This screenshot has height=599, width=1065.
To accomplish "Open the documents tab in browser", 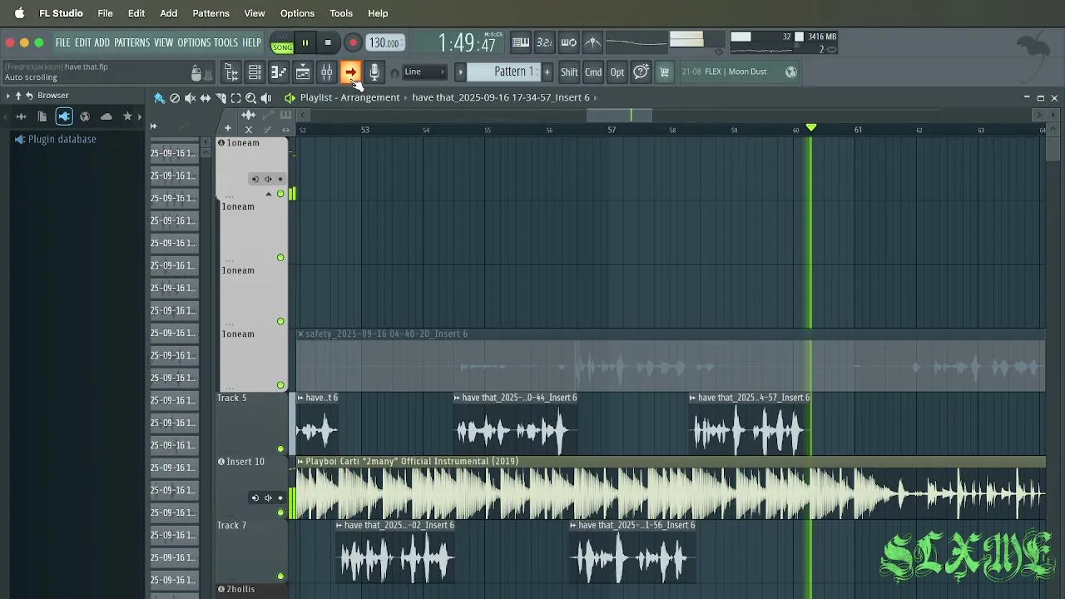I will click(x=42, y=116).
